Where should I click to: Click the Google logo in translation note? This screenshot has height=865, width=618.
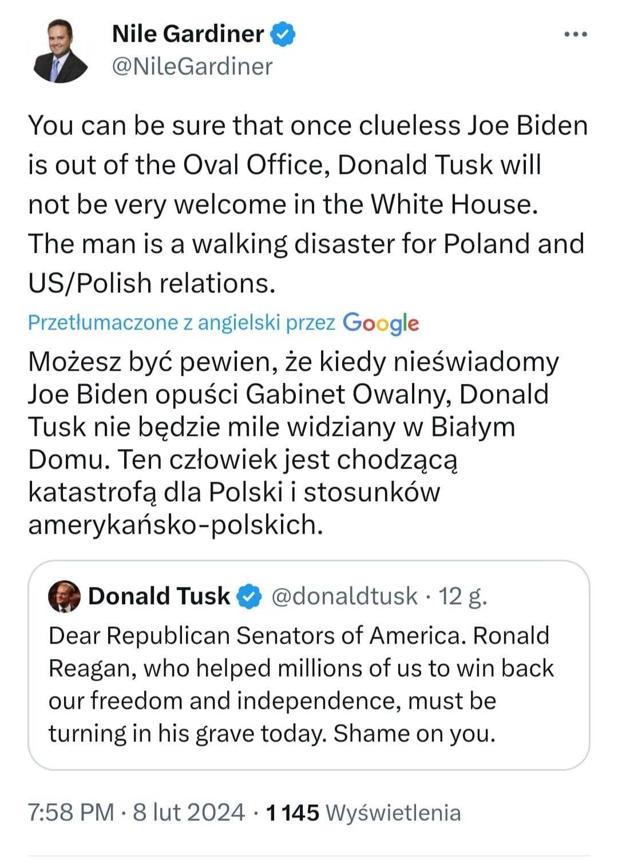coord(381,323)
